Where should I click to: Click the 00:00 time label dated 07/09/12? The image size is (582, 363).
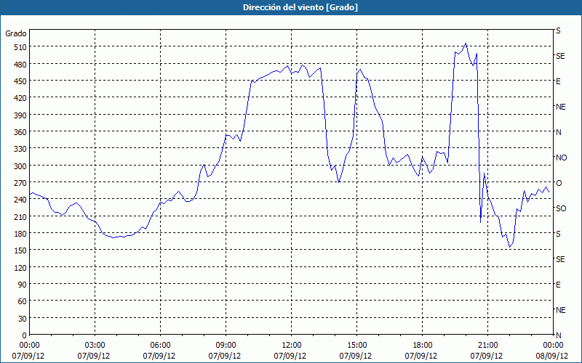pos(29,346)
